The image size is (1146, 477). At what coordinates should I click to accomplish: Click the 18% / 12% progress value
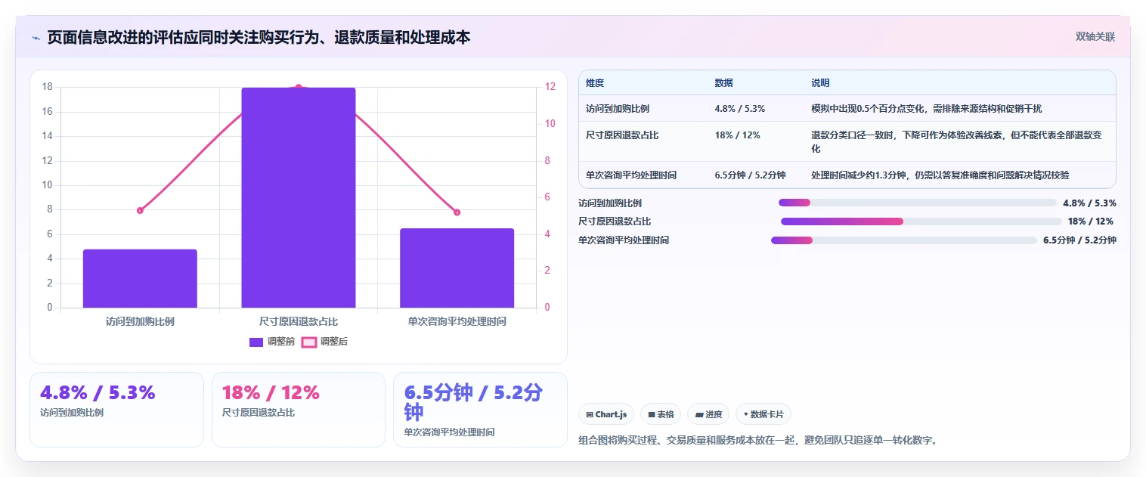(x=1090, y=221)
